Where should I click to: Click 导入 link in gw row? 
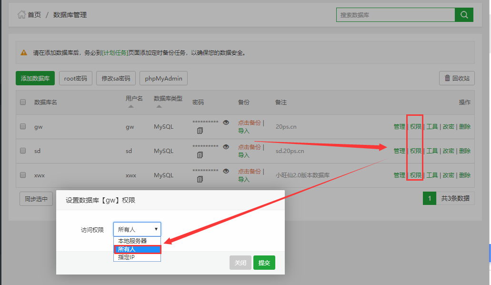[x=244, y=131]
